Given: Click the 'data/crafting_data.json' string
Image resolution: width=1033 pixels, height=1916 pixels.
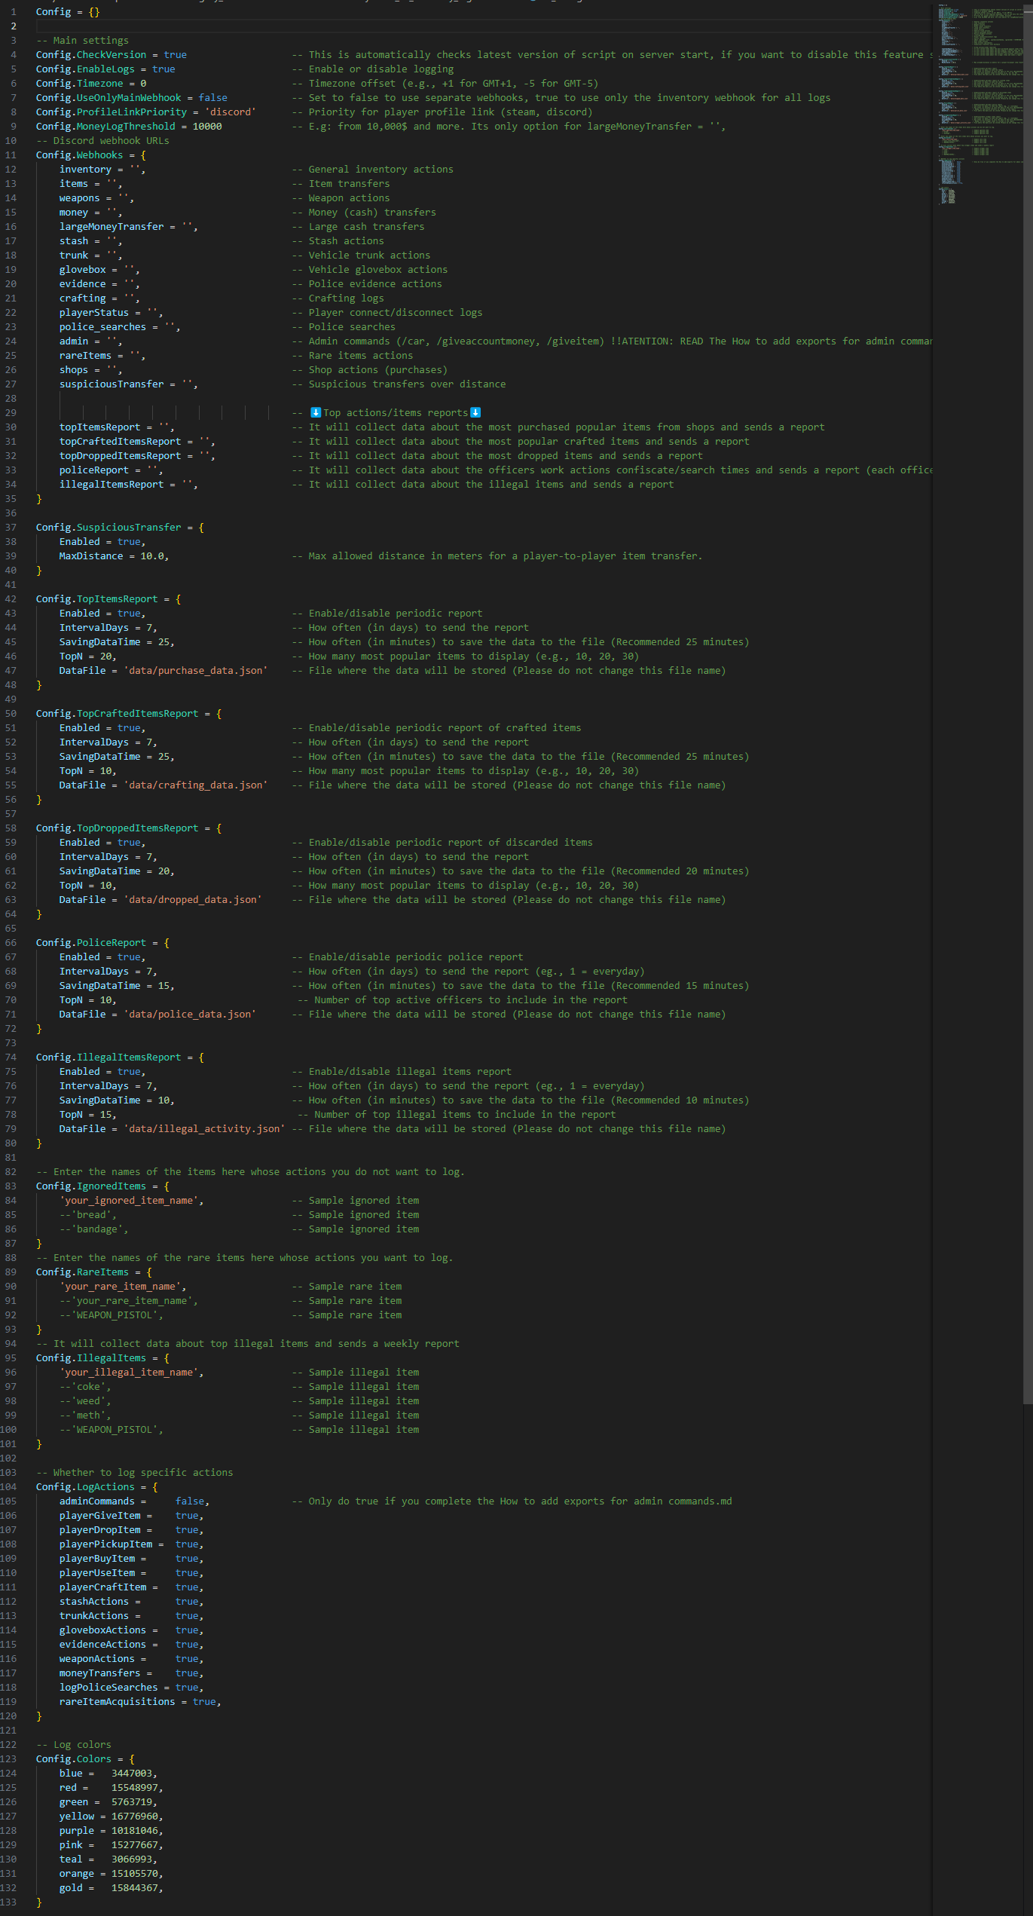Looking at the screenshot, I should pos(196,785).
